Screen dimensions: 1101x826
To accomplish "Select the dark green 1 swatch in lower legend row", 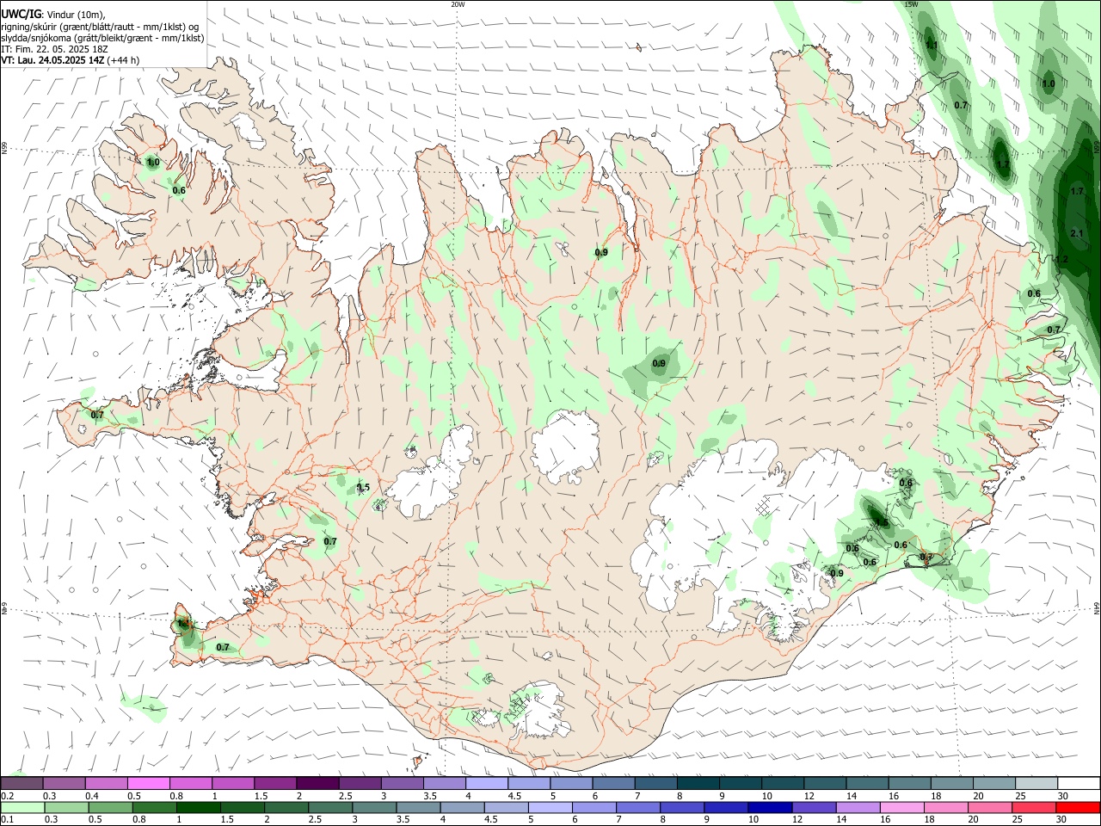I will (198, 808).
